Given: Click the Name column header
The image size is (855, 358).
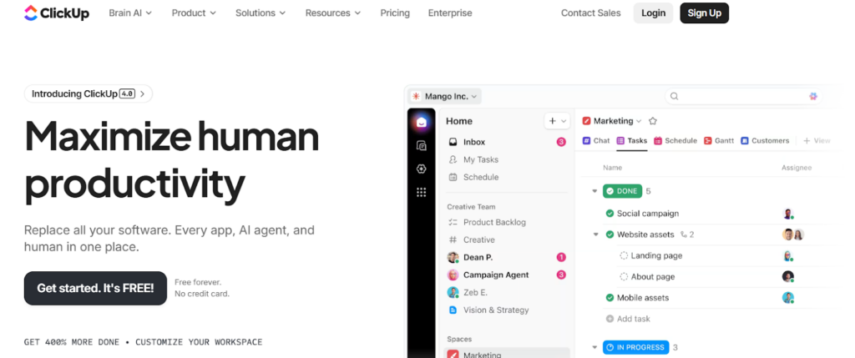Looking at the screenshot, I should [612, 168].
